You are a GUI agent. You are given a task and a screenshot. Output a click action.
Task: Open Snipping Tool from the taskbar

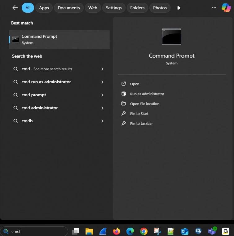[x=157, y=231]
